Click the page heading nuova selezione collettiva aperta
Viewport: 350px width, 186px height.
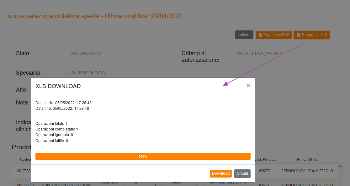(x=95, y=16)
